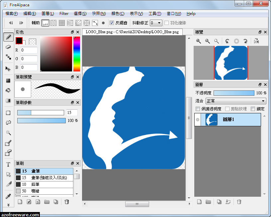Select the Fill rectangle tool
The height and width of the screenshot is (217, 271).
pos(8,80)
